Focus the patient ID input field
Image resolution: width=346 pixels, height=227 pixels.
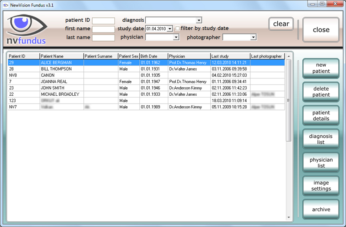coord(103,21)
